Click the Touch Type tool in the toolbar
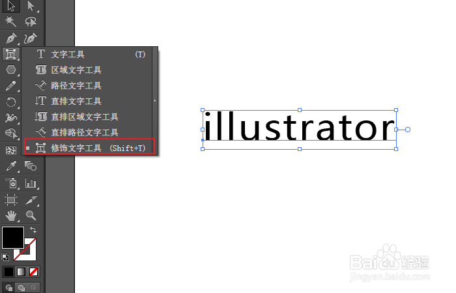The image size is (456, 293). tap(11, 54)
